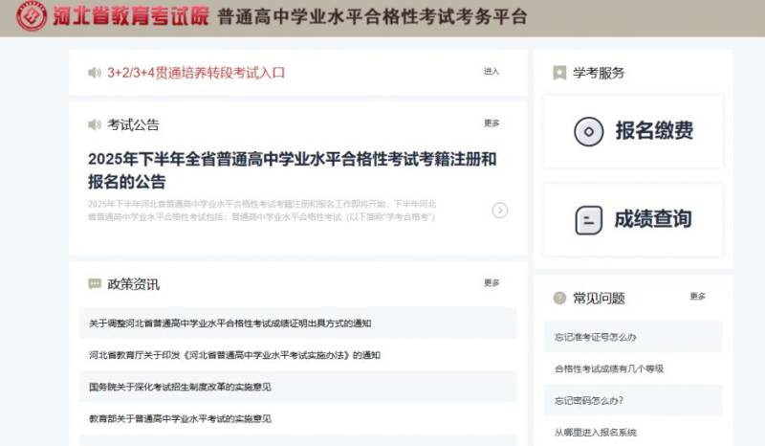
Task: Click the 河北省教育考试院 logo emblem
Action: [32, 17]
